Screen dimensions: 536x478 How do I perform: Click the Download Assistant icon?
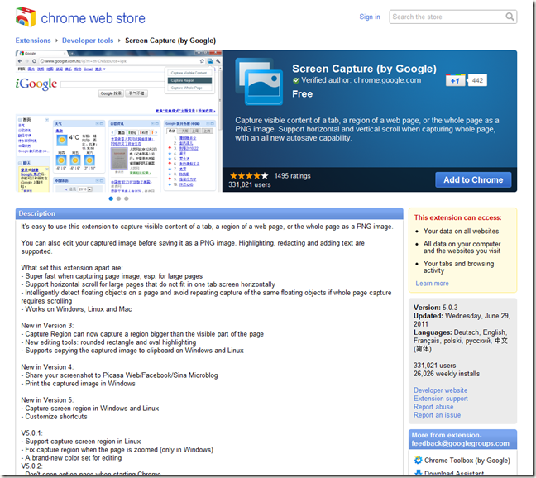417,474
